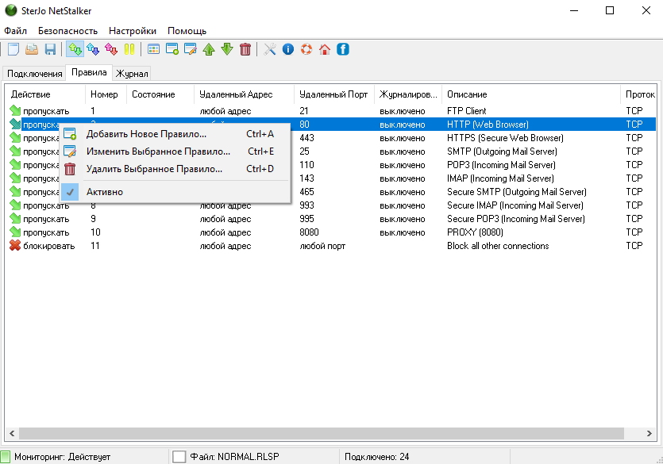Sort by Состояние column header
This screenshot has width=663, height=464.
click(160, 94)
